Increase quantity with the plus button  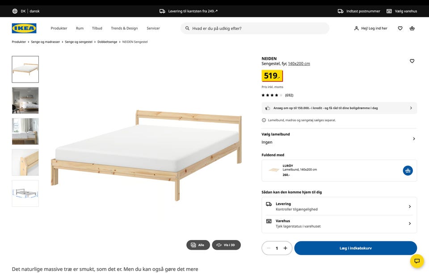(285, 248)
